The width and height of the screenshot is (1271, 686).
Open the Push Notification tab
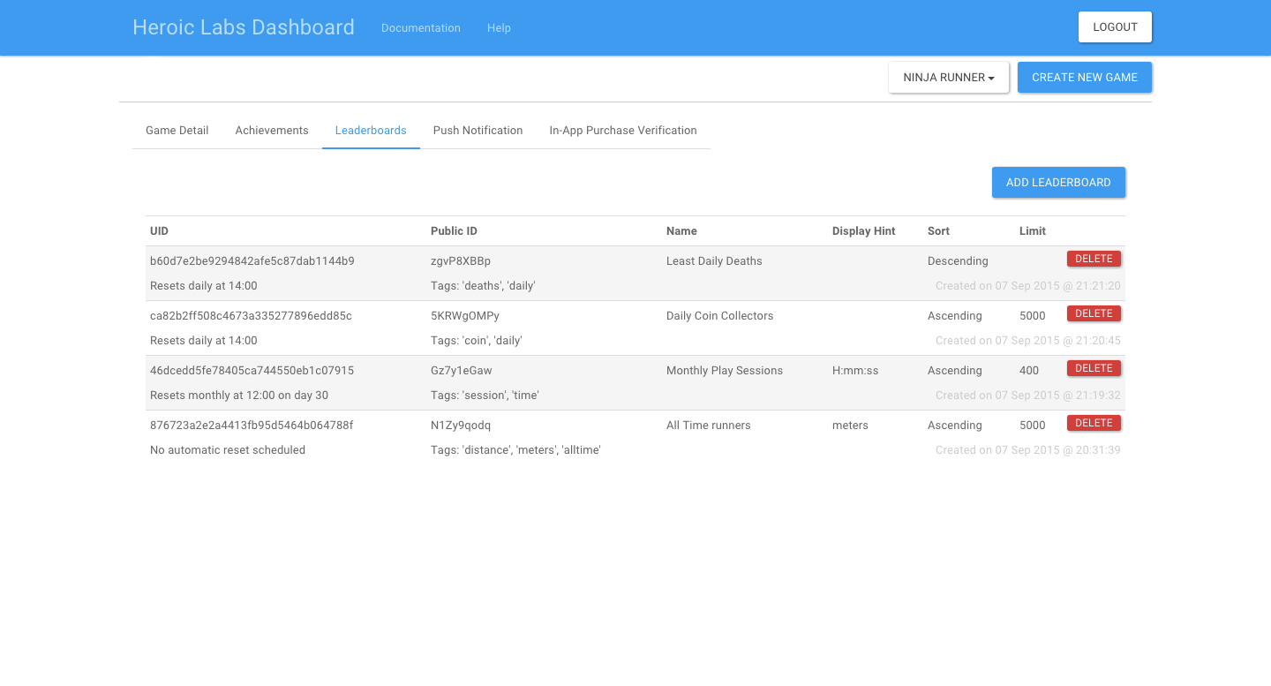coord(478,131)
